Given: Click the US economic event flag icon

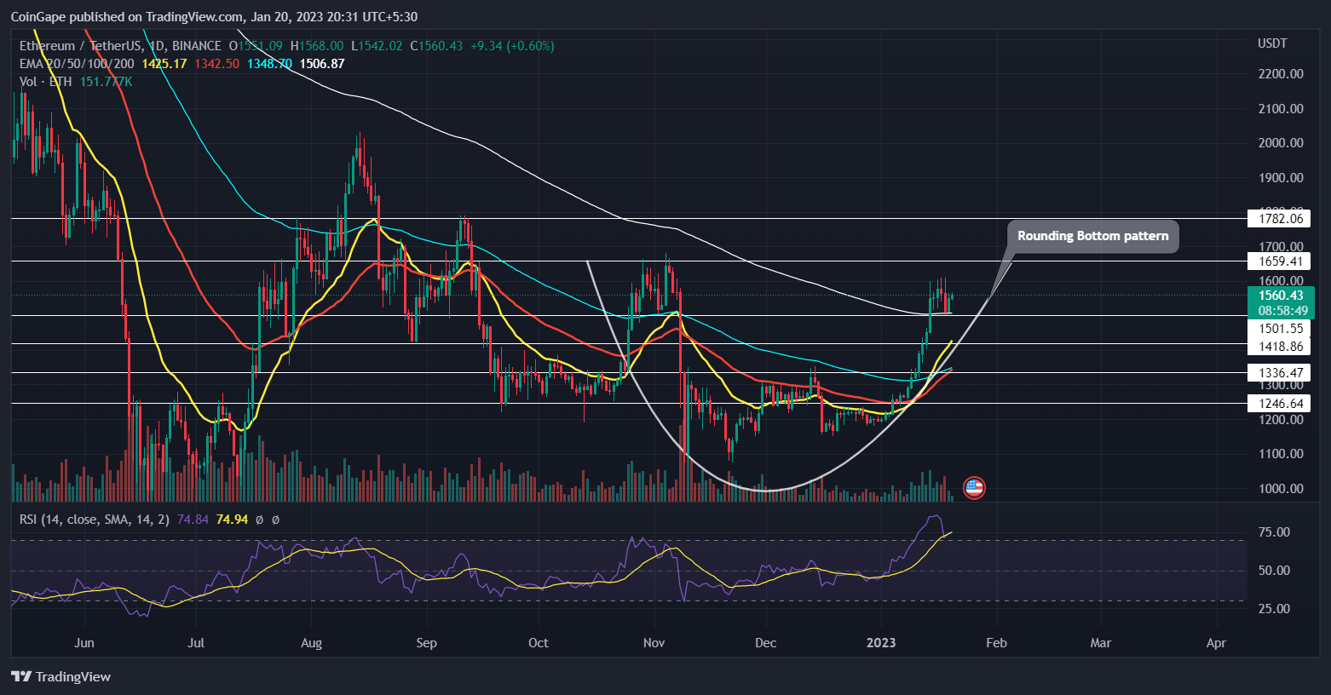Looking at the screenshot, I should point(973,488).
